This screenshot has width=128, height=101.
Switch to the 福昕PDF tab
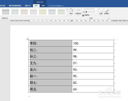click(x=28, y=6)
